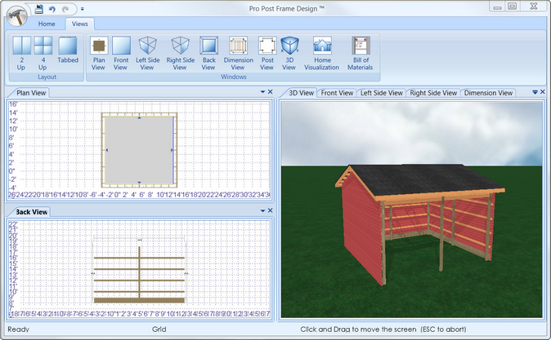This screenshot has height=340, width=551.
Task: Click the Save icon in quick access toolbar
Action: pos(39,9)
